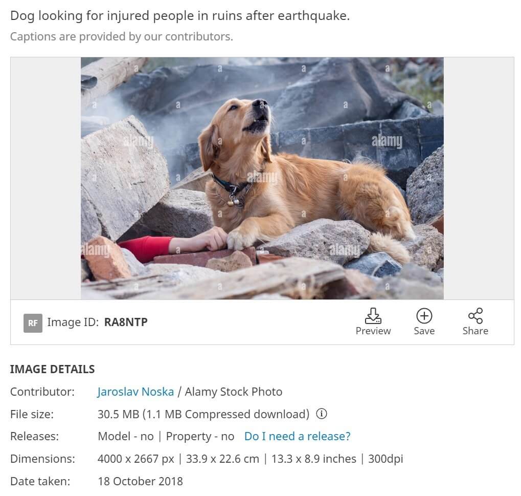Click the RF license badge
Image resolution: width=521 pixels, height=496 pixels.
click(33, 322)
